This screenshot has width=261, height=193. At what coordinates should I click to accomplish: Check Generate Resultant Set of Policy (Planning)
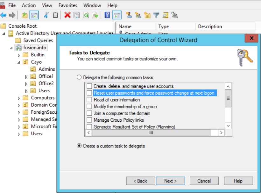click(89, 127)
